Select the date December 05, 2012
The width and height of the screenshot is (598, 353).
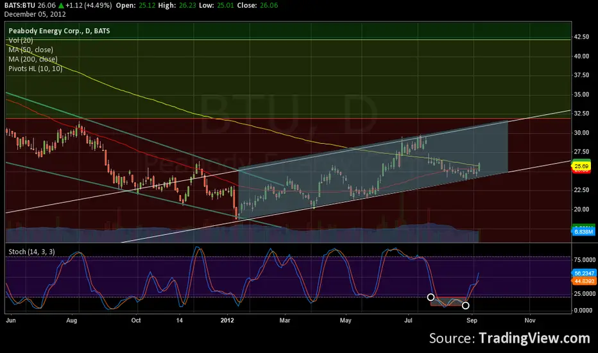pyautogui.click(x=35, y=15)
